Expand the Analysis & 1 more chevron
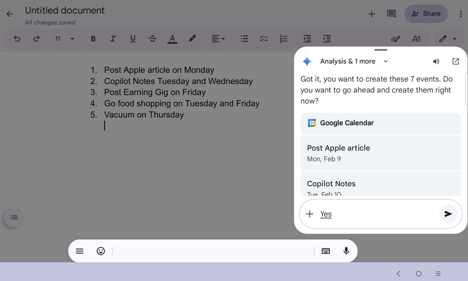Image resolution: width=468 pixels, height=281 pixels. tap(385, 61)
